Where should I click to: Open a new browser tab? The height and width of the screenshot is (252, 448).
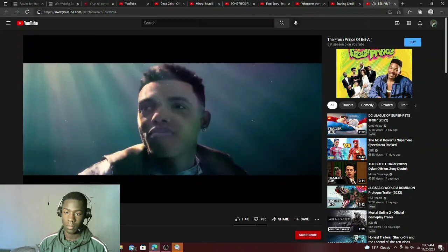tap(402, 4)
